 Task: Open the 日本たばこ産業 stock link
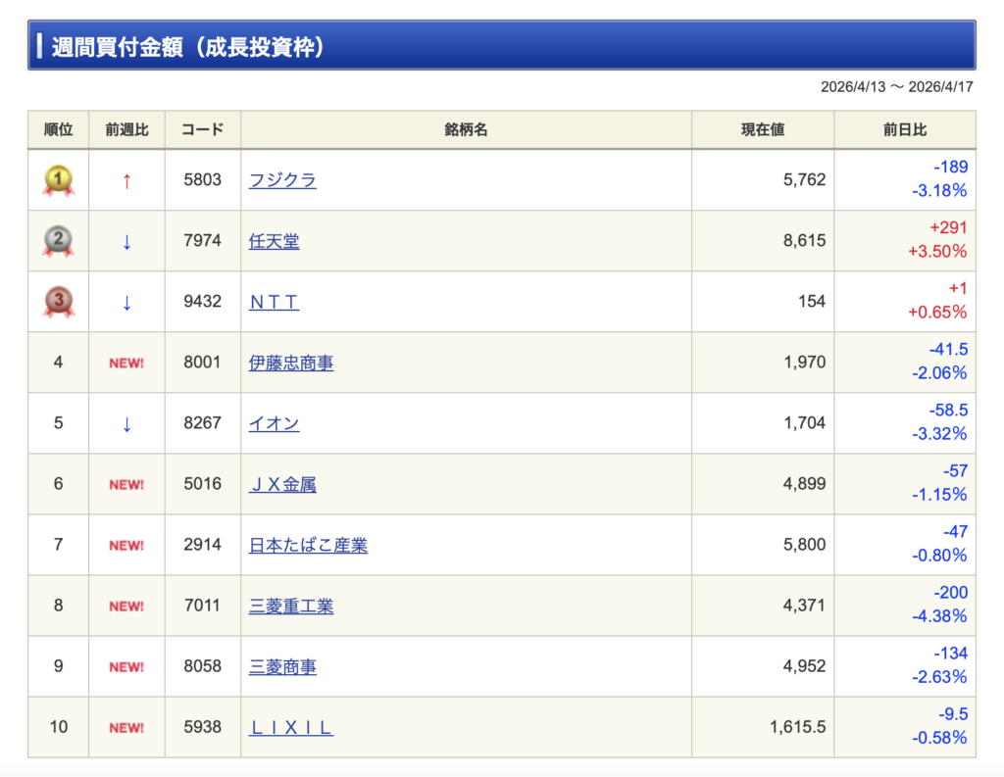tap(308, 545)
